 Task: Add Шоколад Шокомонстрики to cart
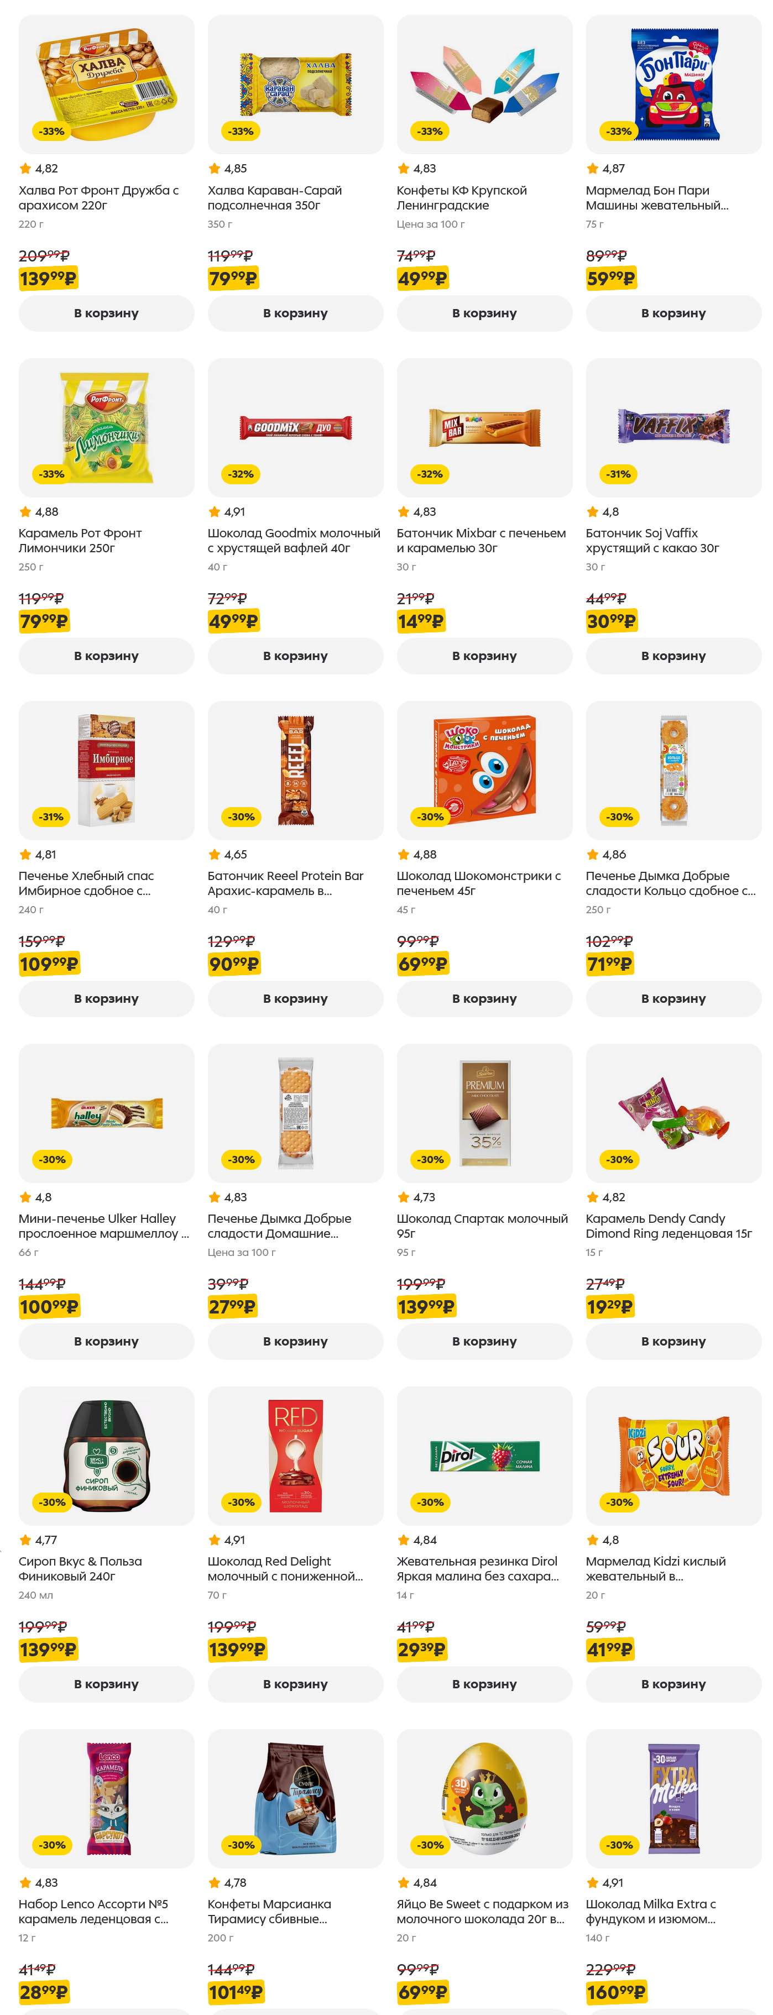tap(484, 998)
